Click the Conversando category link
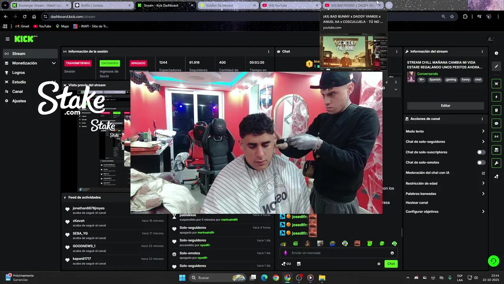Screen dimensions: 504x284 427,74
